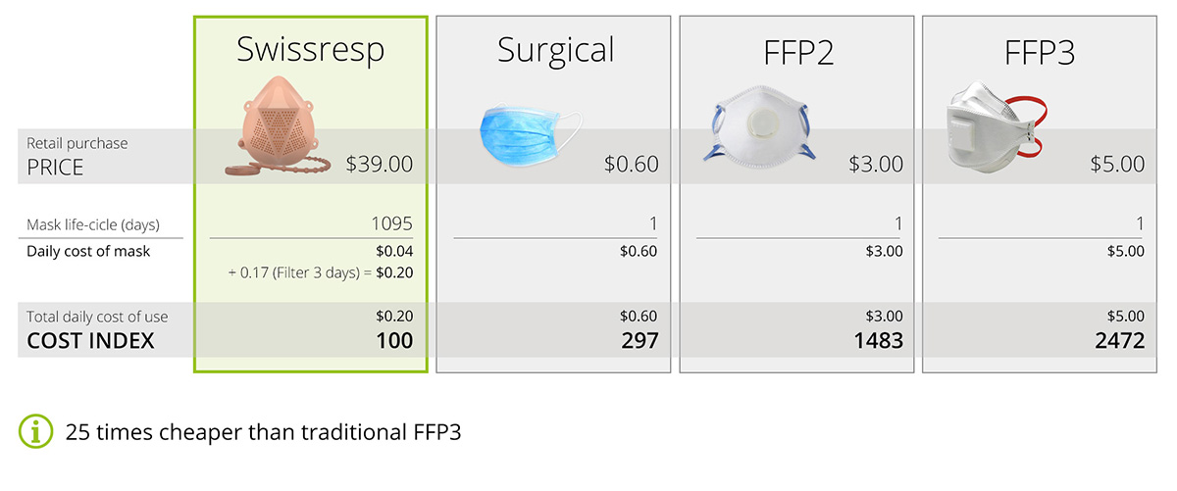1177x491 pixels.
Task: Click the cost index value 2472
Action: (1119, 341)
